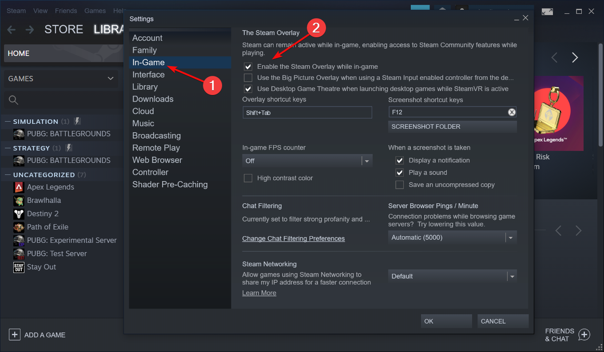Image resolution: width=604 pixels, height=352 pixels.
Task: Click the Big Picture mode icon in the title bar
Action: click(x=547, y=11)
